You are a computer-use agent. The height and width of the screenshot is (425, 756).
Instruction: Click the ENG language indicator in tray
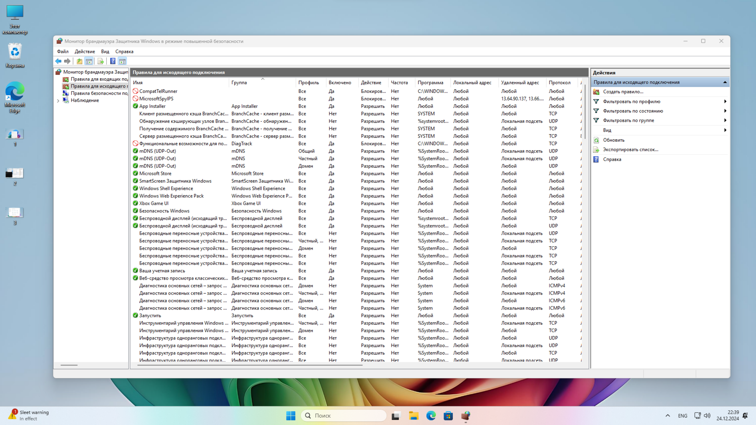point(683,416)
